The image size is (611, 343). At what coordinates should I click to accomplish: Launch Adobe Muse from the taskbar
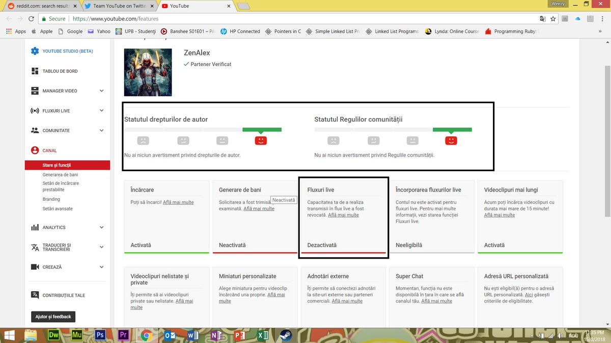coord(77,335)
